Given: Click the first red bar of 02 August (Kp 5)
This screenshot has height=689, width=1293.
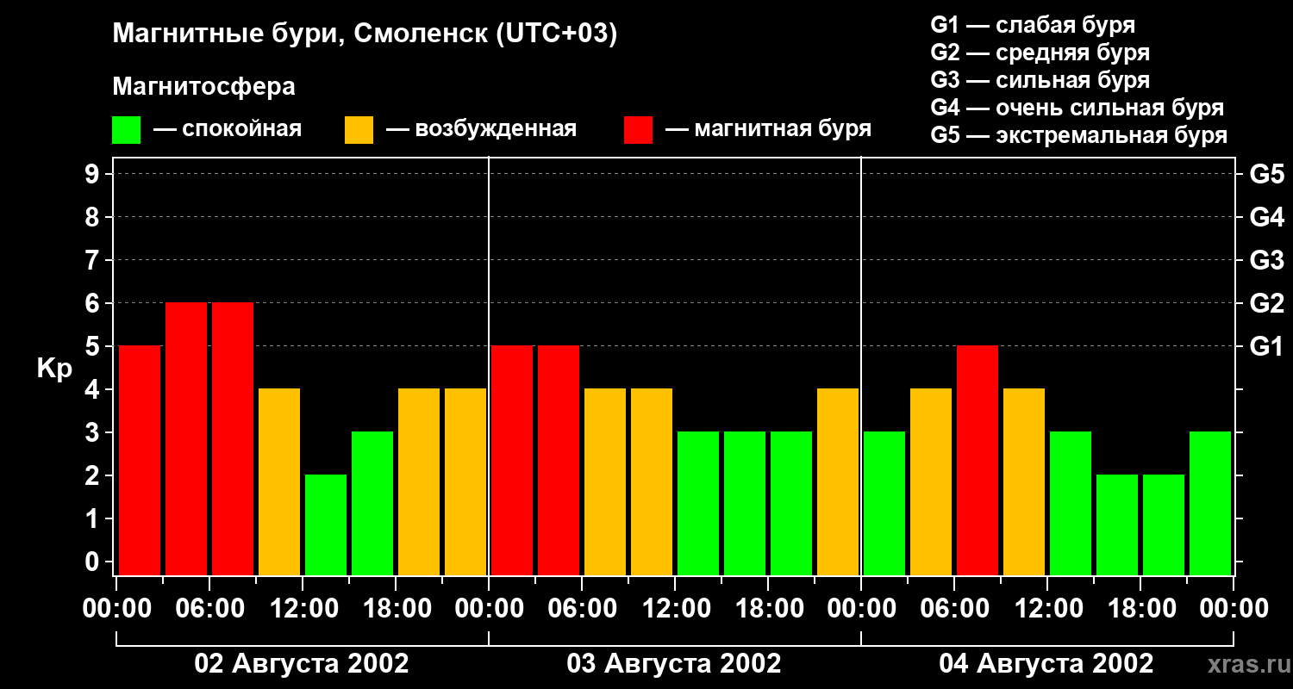Looking at the screenshot, I should (x=140, y=460).
